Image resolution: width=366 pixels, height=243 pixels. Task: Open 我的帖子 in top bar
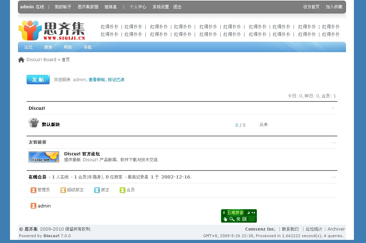tap(63, 7)
